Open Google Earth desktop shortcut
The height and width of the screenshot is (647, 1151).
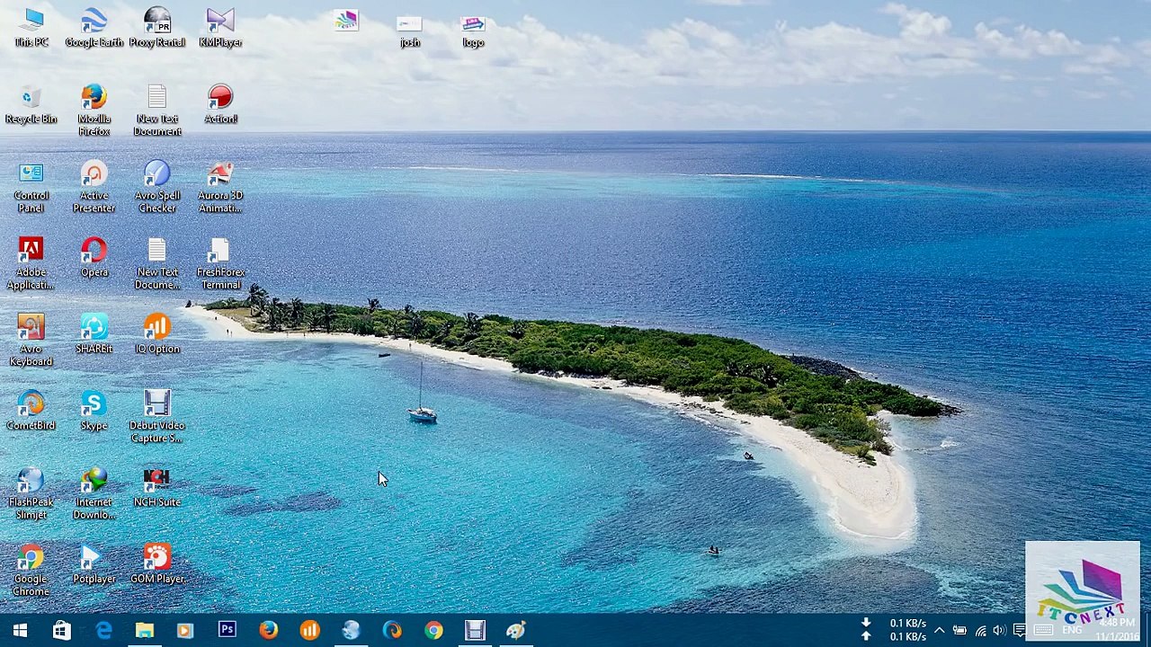[x=94, y=27]
